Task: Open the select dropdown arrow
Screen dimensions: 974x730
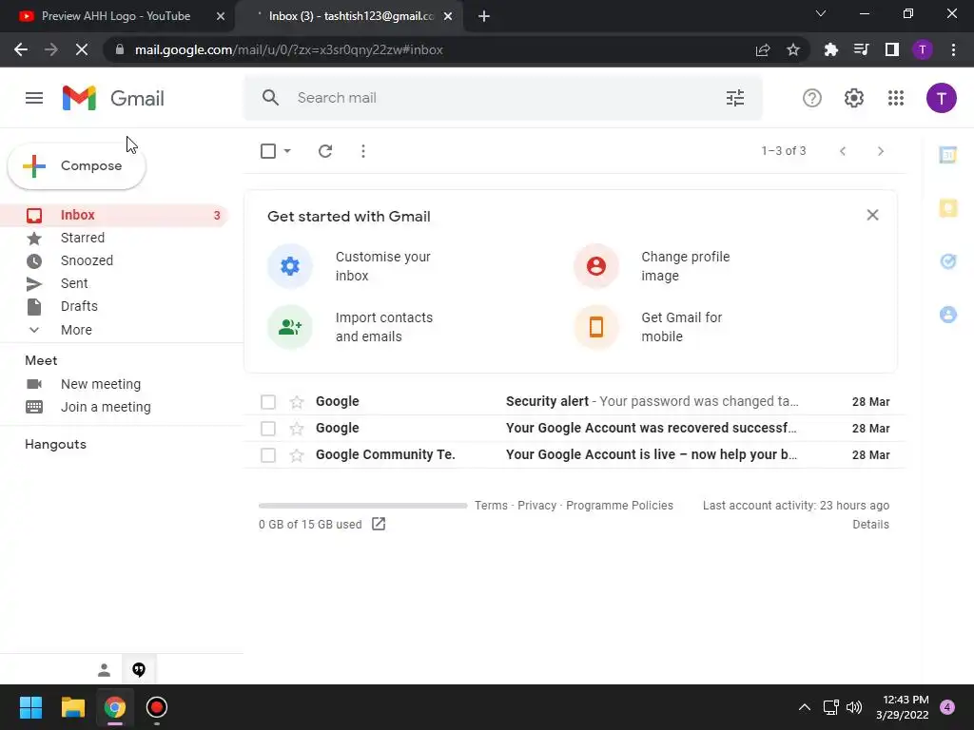Action: point(287,151)
